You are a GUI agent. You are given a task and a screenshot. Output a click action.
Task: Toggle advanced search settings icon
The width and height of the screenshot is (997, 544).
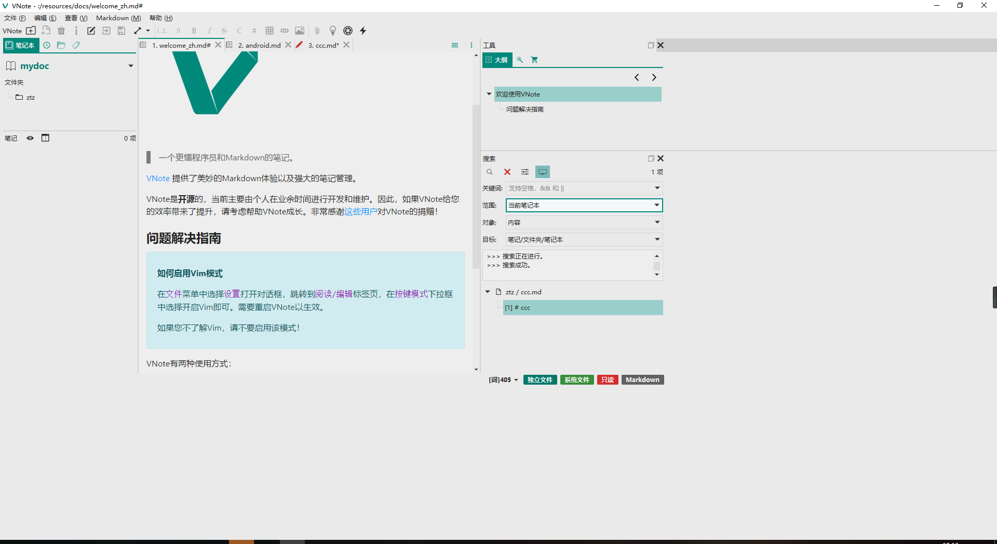(525, 172)
